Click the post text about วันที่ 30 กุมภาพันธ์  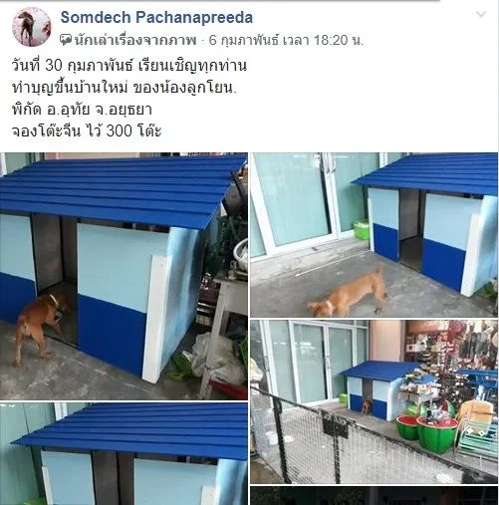pos(129,66)
